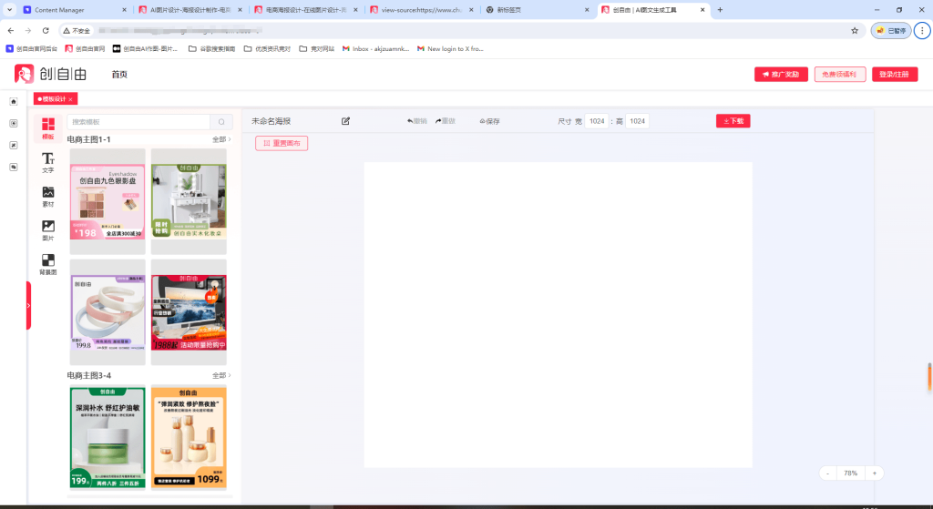
Task: Expand 全部 for 电商主图1-1 section
Action: tap(221, 139)
